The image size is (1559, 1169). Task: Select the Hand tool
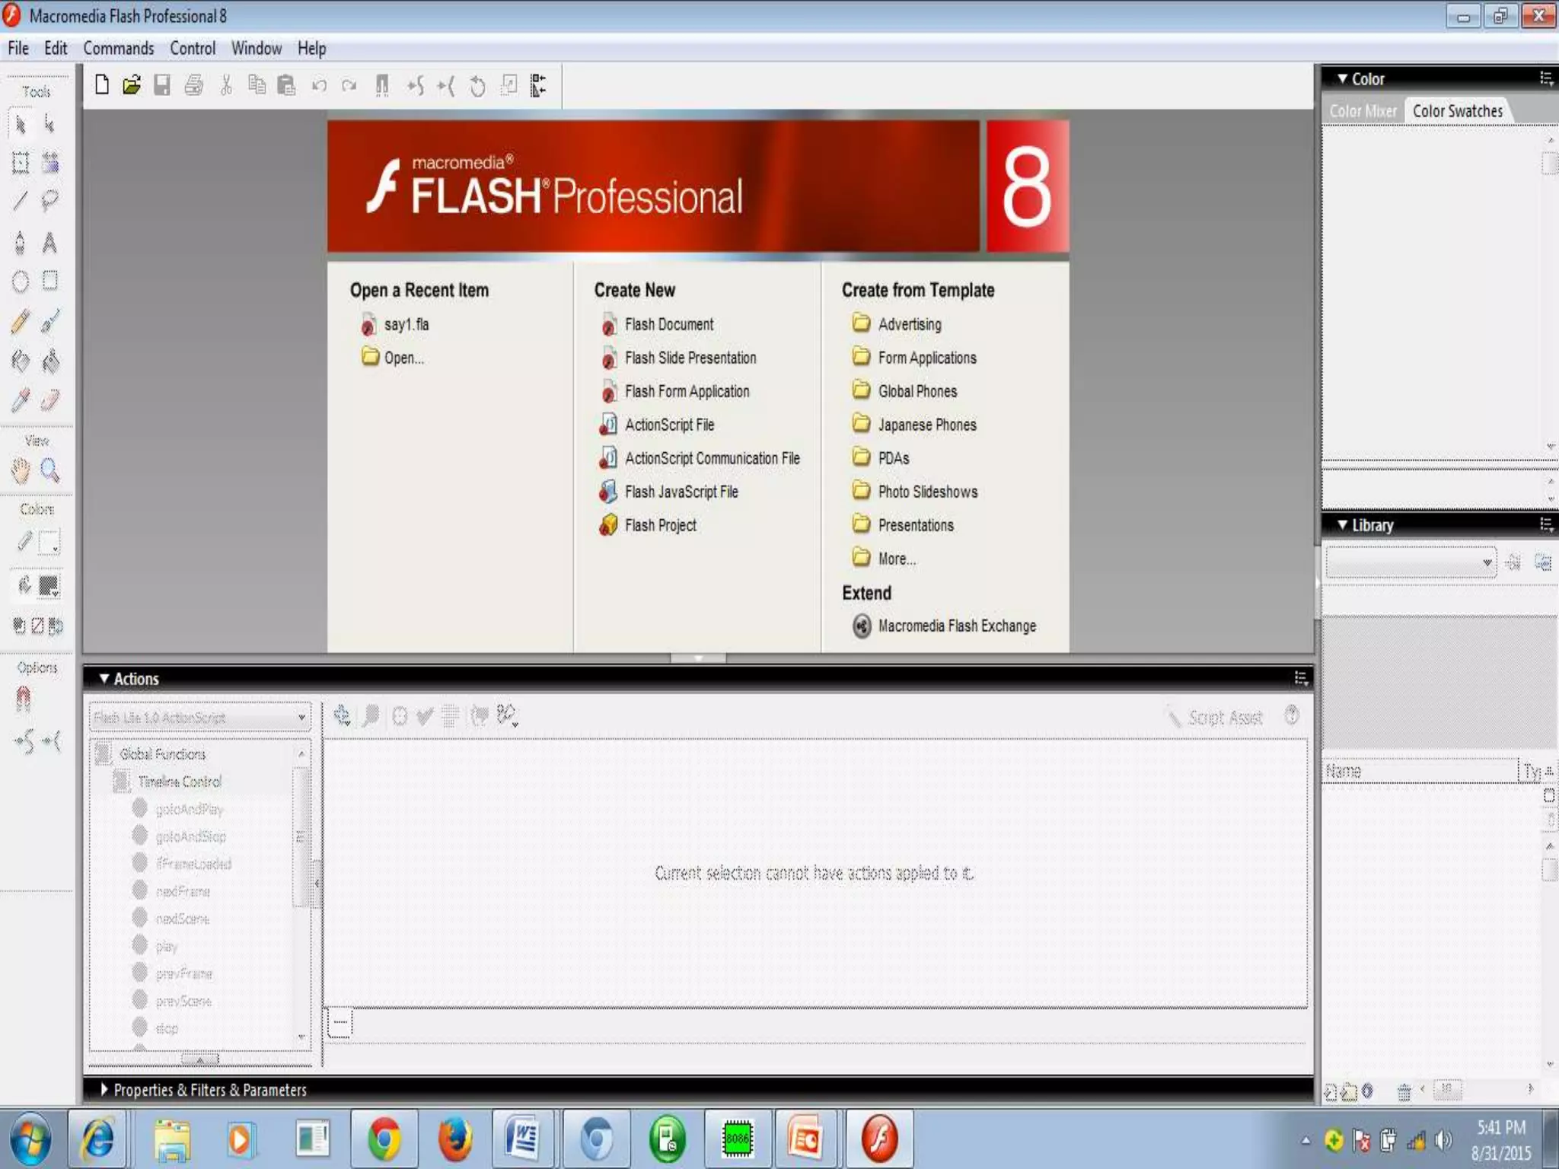[21, 471]
